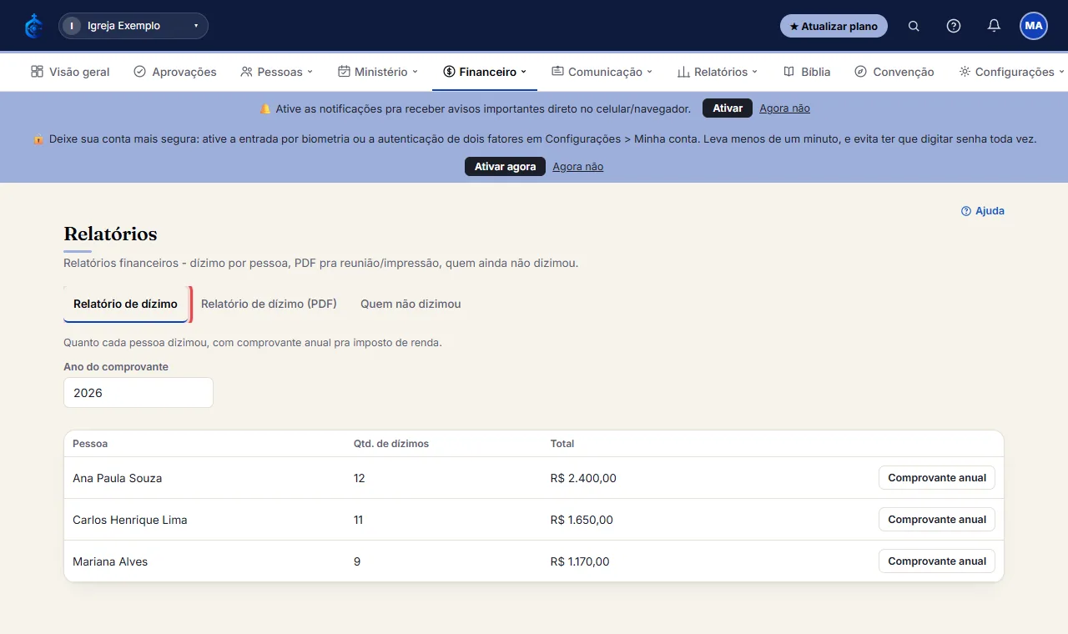The height and width of the screenshot is (634, 1068).
Task: Go to Visão geral
Action: click(70, 72)
